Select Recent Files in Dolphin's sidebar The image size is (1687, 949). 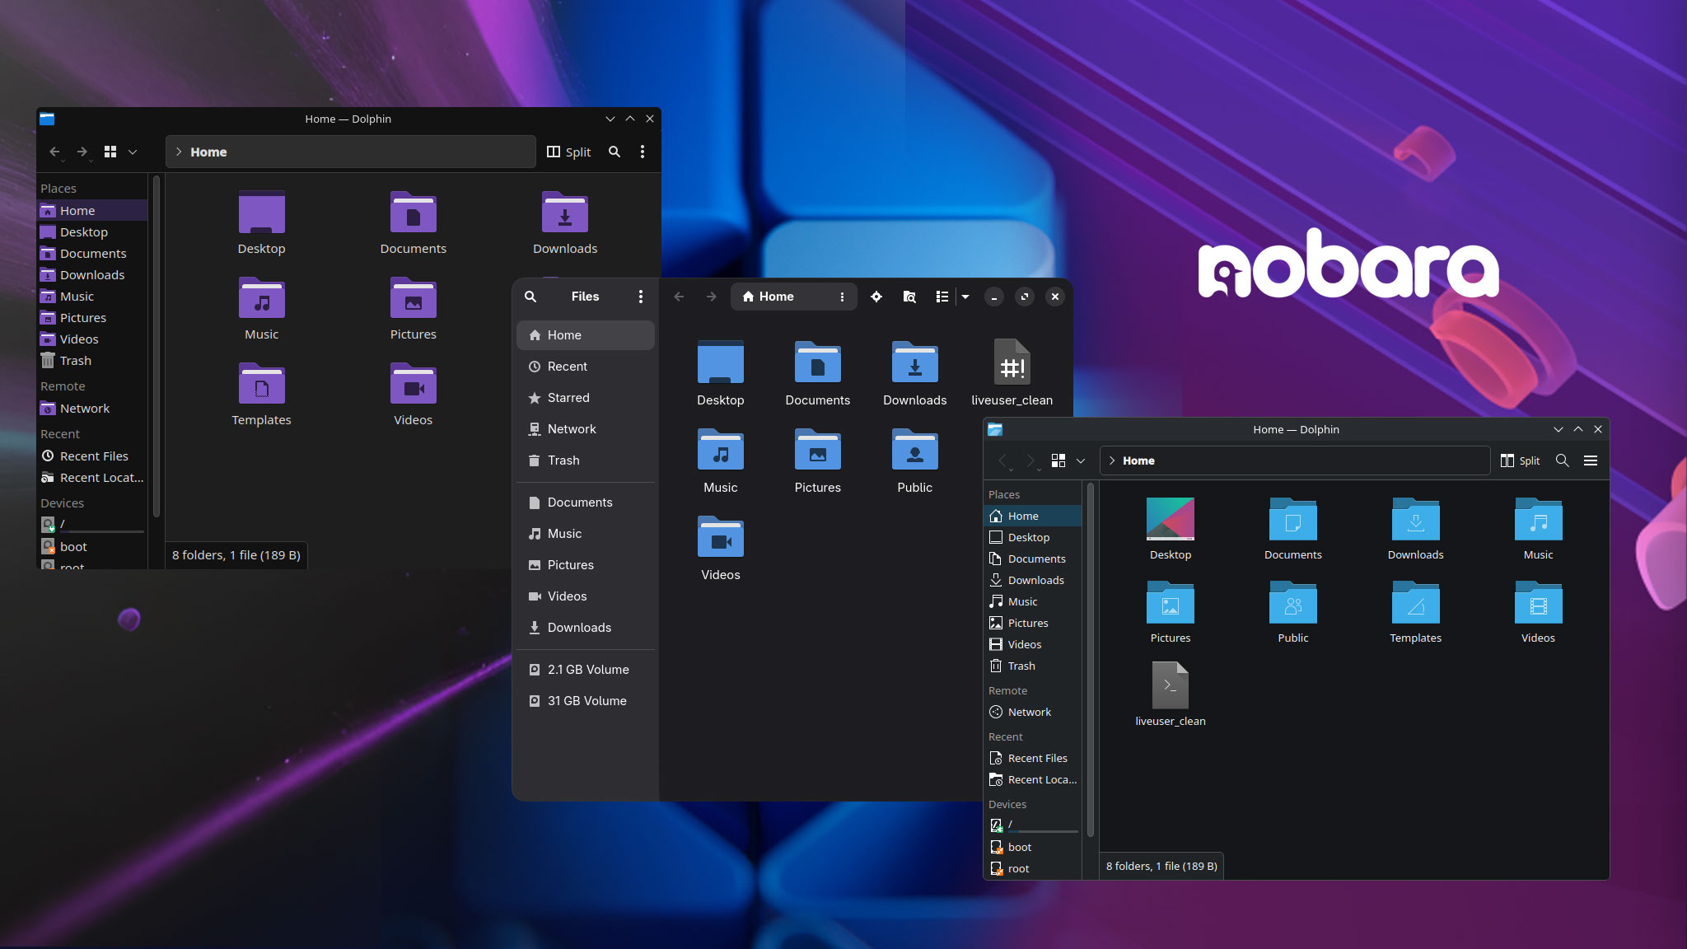93,456
